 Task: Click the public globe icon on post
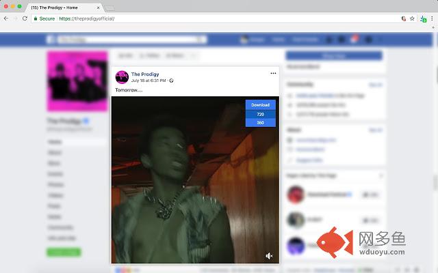click(x=171, y=81)
